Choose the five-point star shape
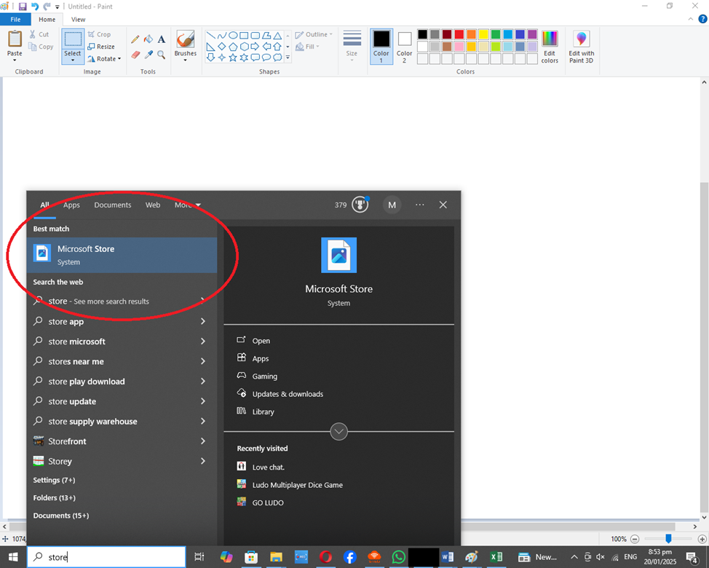Screen dimensions: 709x568 coord(233,58)
